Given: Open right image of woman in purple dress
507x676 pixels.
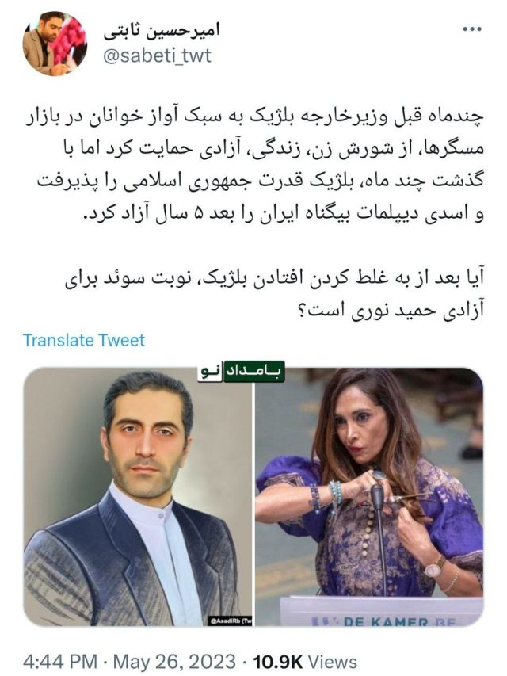Looking at the screenshot, I should 369,497.
